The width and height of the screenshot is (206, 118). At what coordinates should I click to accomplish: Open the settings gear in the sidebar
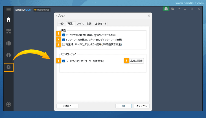[8, 67]
